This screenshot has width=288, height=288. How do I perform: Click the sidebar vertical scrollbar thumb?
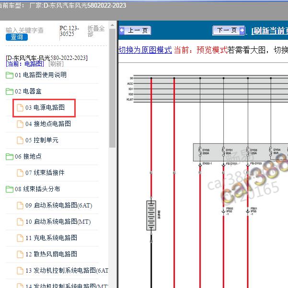pyautogui.click(x=112, y=88)
